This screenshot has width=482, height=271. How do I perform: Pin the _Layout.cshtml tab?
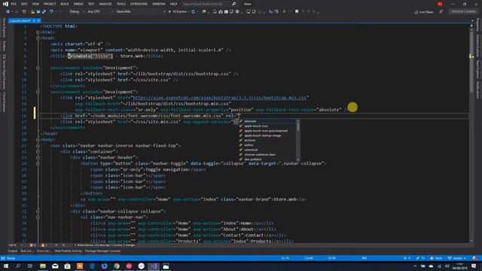pyautogui.click(x=34, y=20)
